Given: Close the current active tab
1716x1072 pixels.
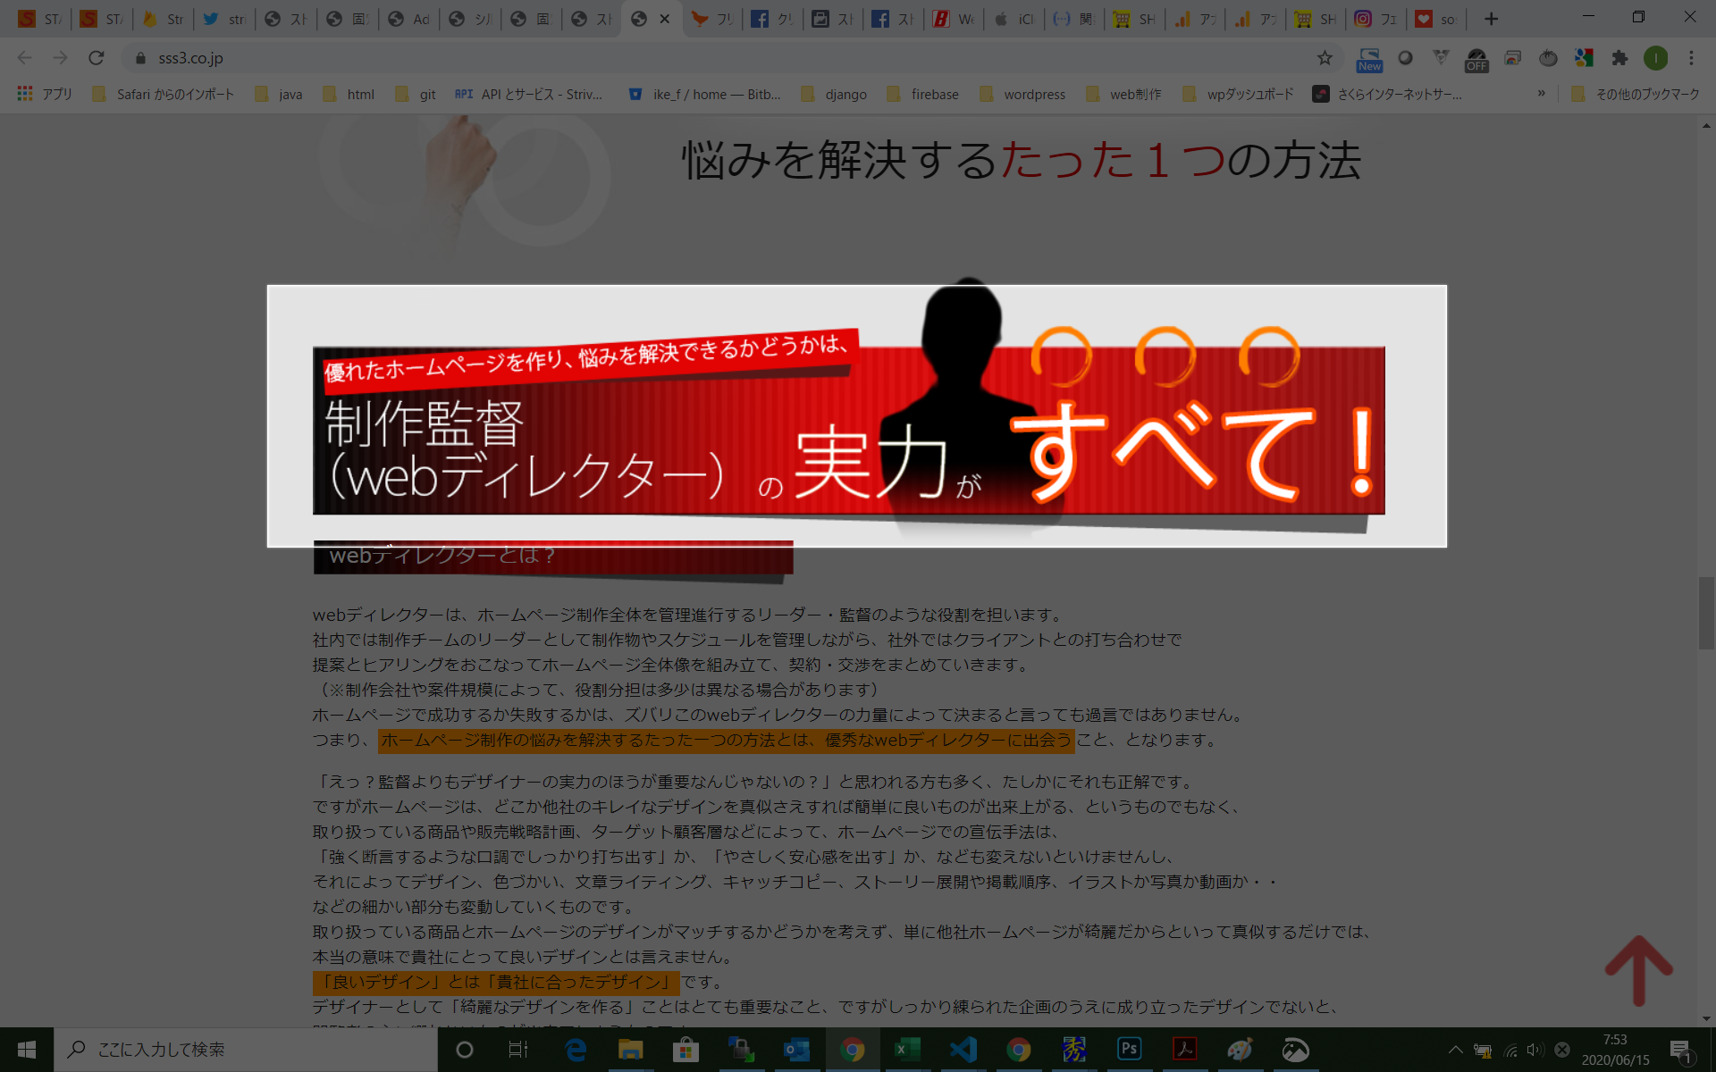Looking at the screenshot, I should tap(665, 19).
